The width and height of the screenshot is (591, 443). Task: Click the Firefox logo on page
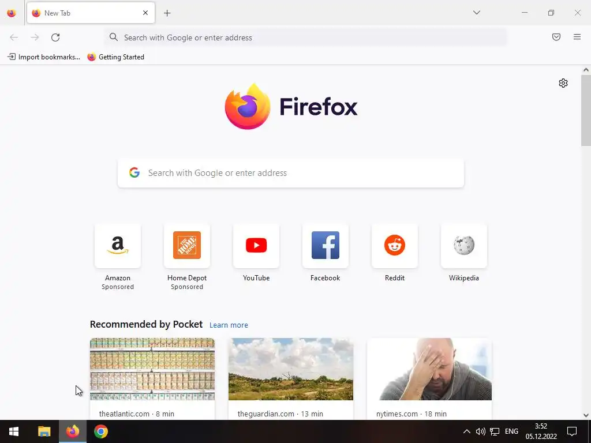(x=291, y=107)
